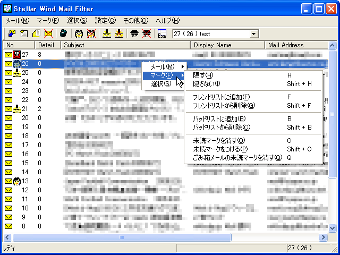Click the Stellar Wind title bar app icon
This screenshot has width=340, height=255.
[7, 8]
